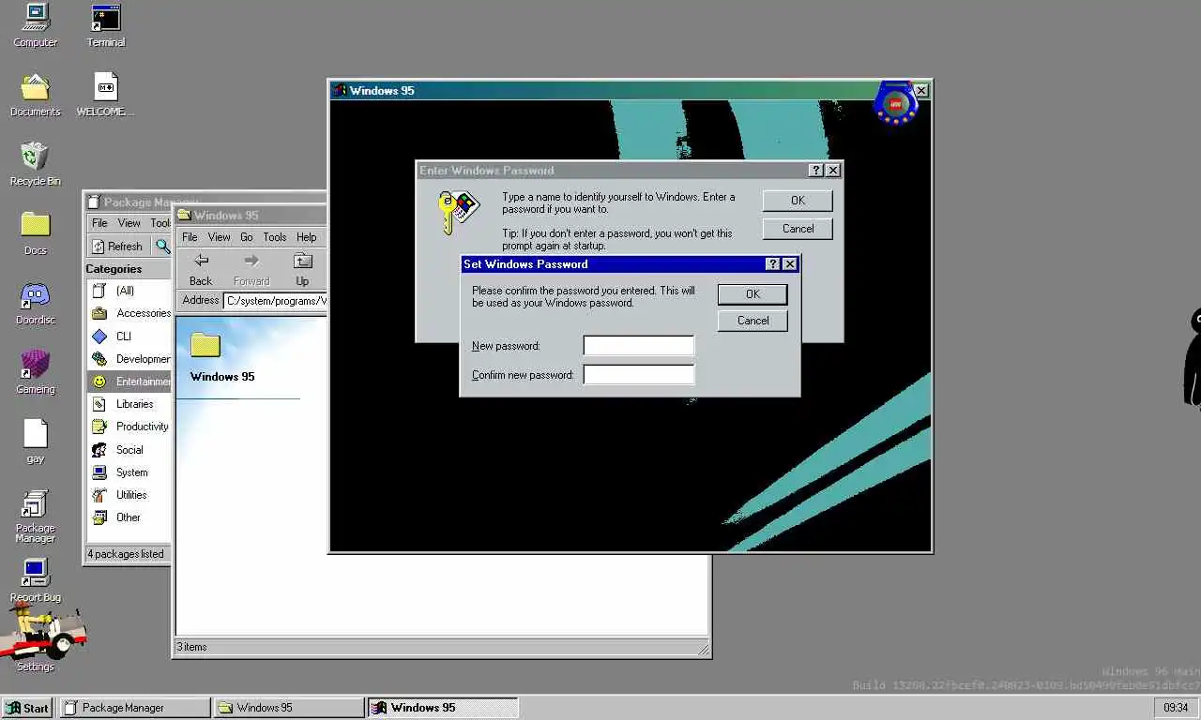Click the '3 items' status bar text
1201x720 pixels.
point(192,647)
